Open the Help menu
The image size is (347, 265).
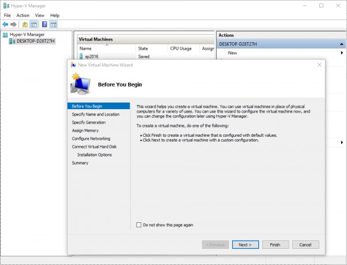[x=55, y=15]
